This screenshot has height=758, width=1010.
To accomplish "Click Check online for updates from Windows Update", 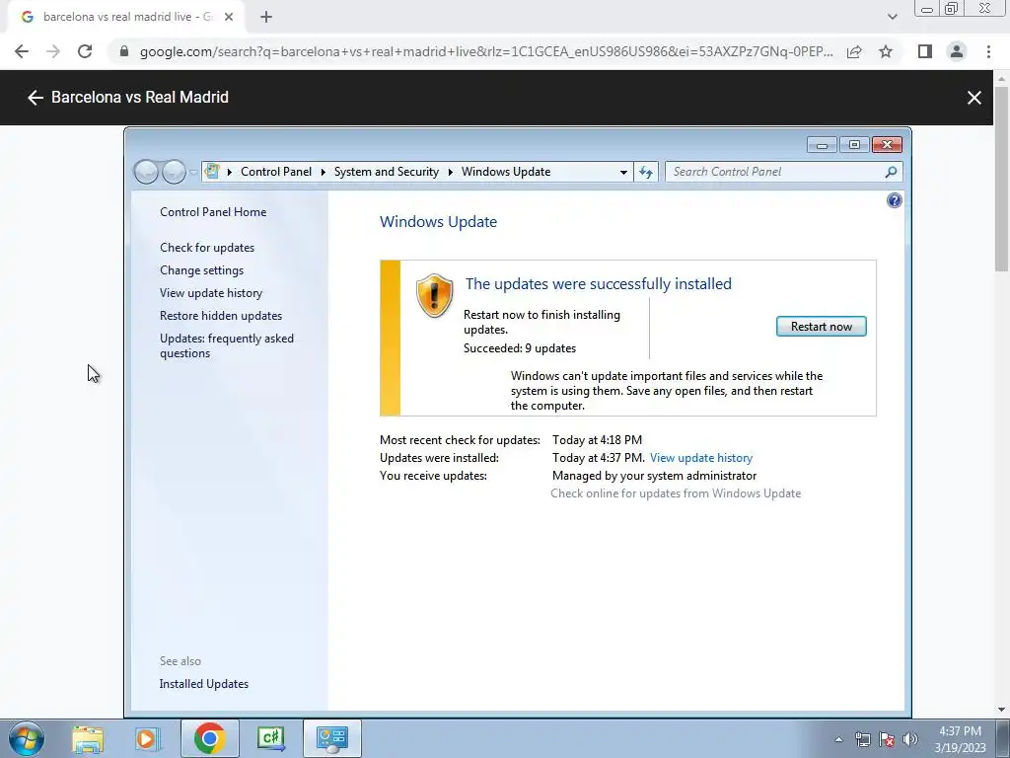I will pos(676,493).
